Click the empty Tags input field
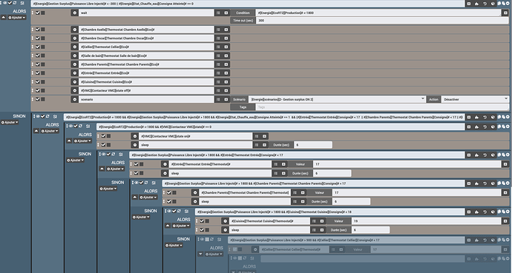512x273 pixels. [x=382, y=107]
